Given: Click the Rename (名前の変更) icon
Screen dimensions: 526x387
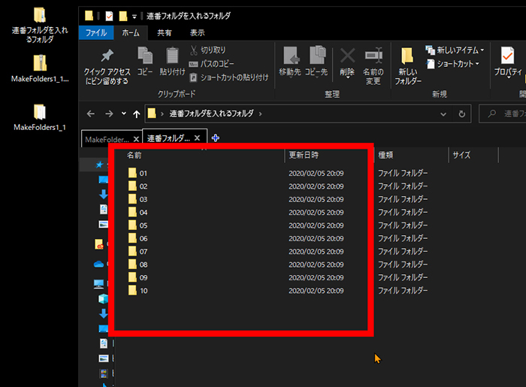Looking at the screenshot, I should [x=373, y=56].
